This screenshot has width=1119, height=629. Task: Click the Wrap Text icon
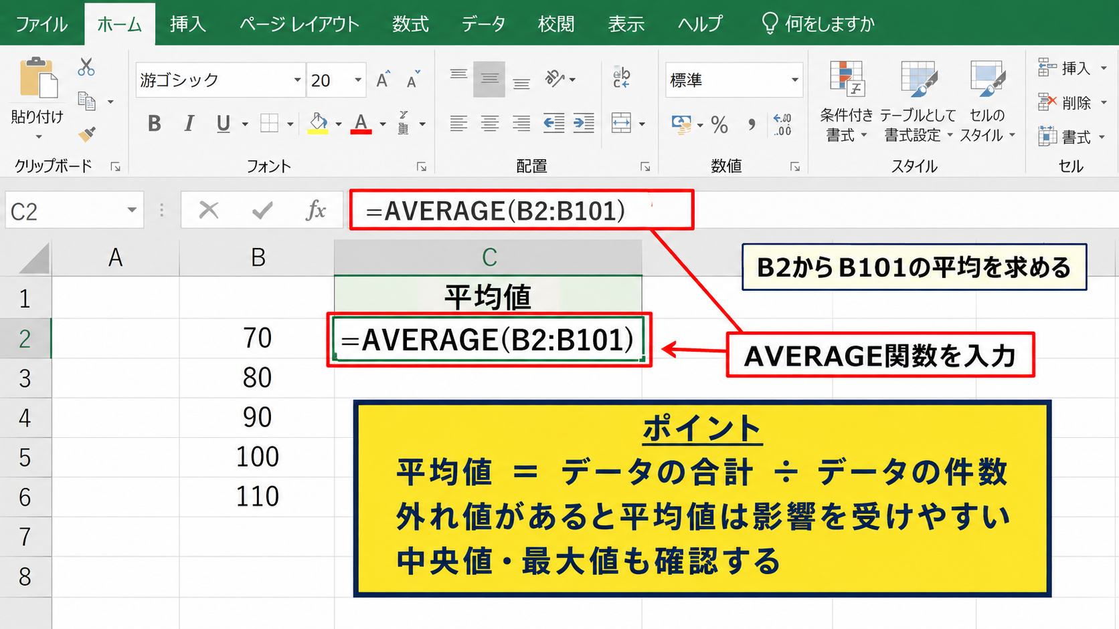tap(622, 78)
